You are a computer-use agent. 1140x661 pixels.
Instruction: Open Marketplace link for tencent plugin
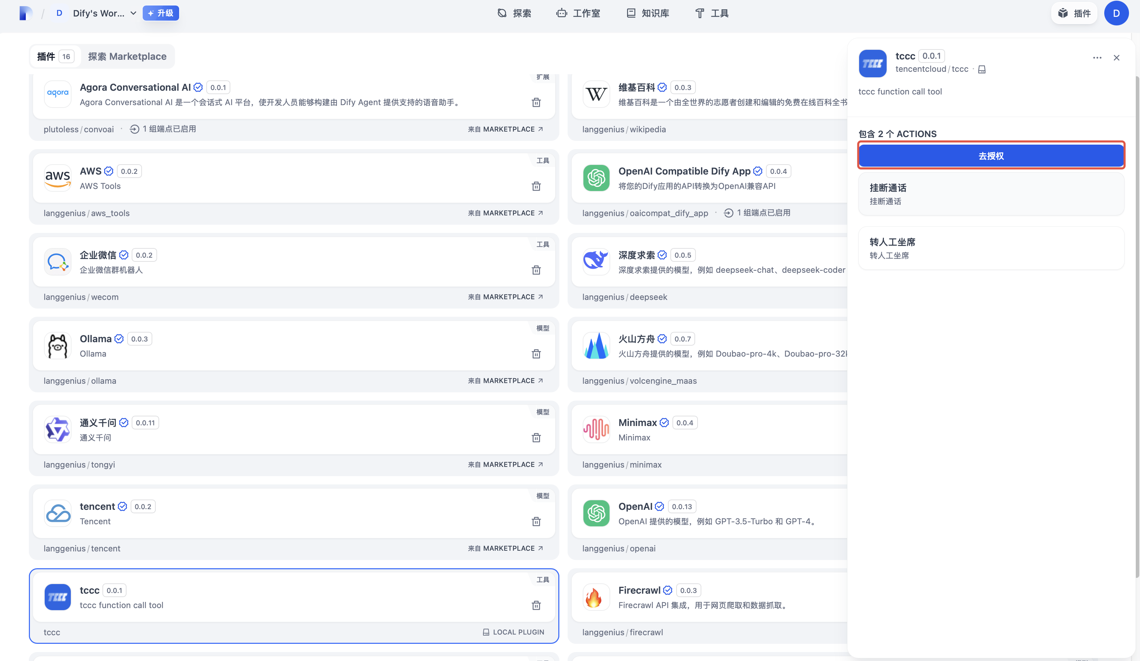click(x=505, y=548)
